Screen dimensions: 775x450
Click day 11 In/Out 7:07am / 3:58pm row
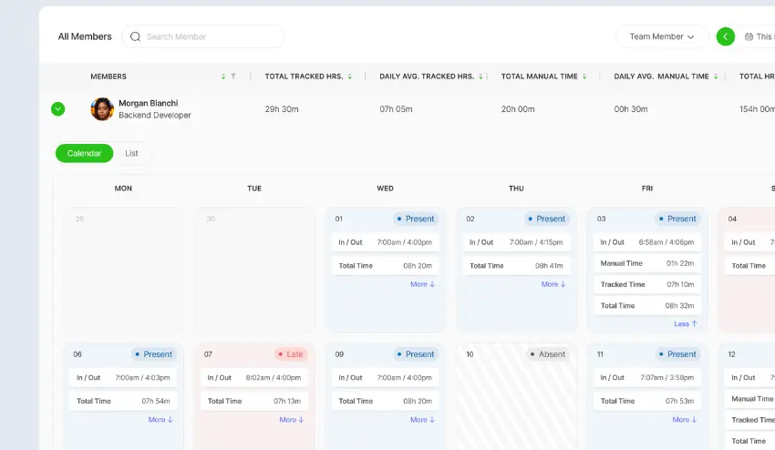pos(647,378)
